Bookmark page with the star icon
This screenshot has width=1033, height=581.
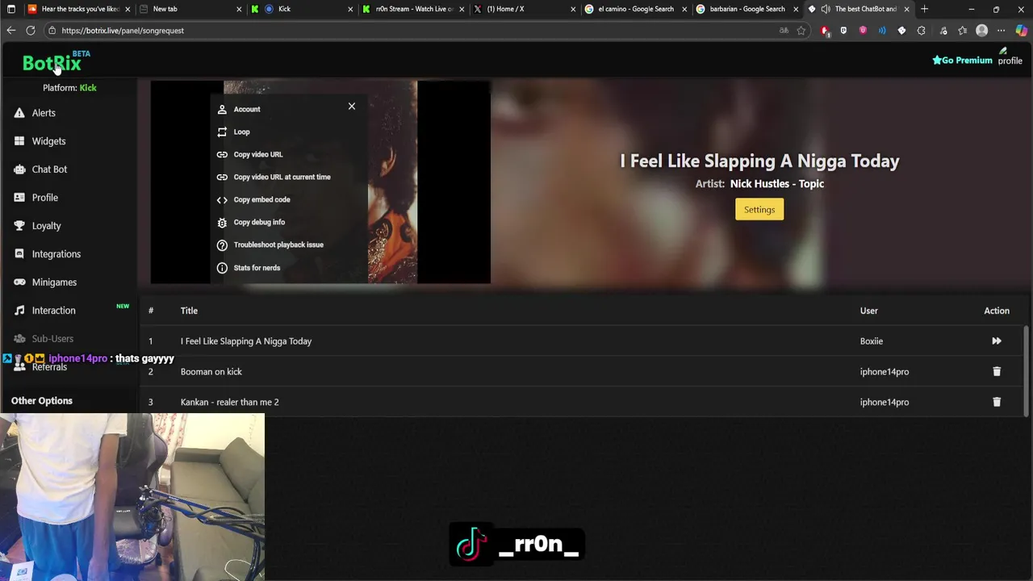point(801,31)
